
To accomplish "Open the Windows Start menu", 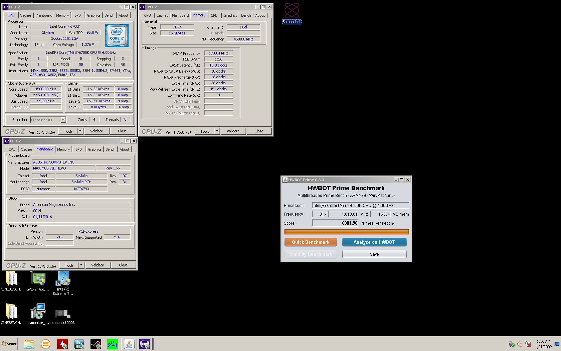I will pos(9,344).
